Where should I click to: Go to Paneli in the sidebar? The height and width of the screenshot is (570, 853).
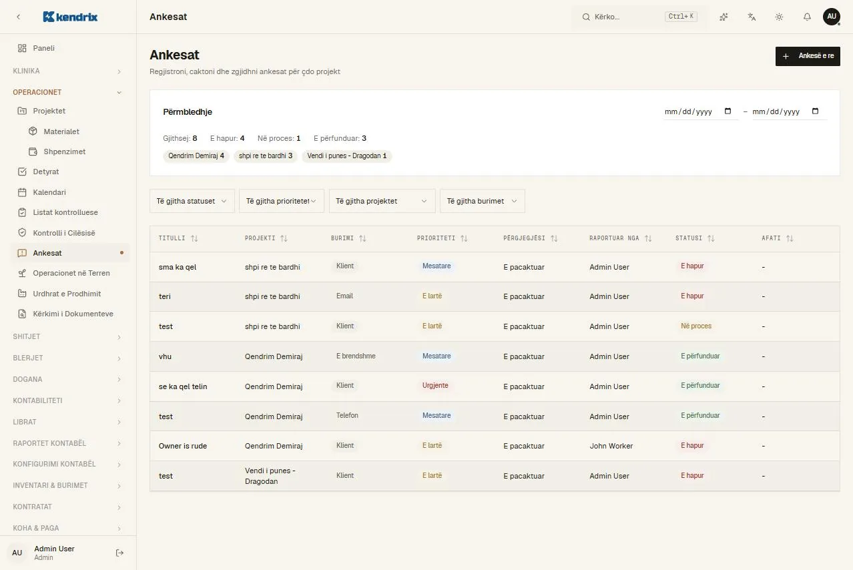(x=68, y=48)
